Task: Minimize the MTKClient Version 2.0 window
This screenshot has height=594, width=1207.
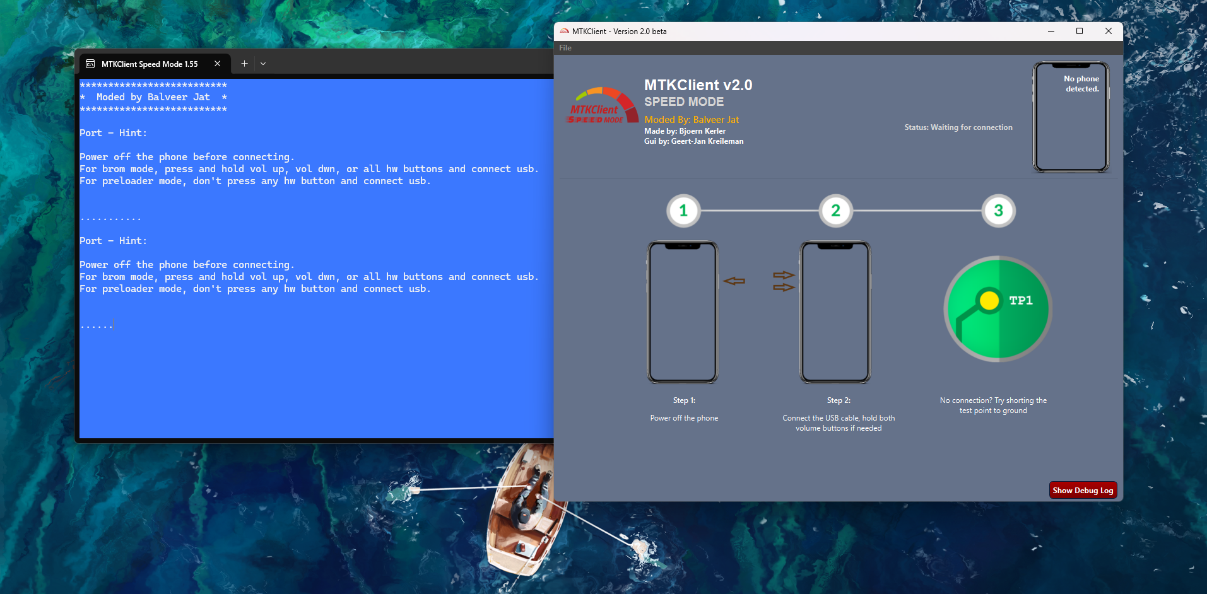Action: point(1051,31)
